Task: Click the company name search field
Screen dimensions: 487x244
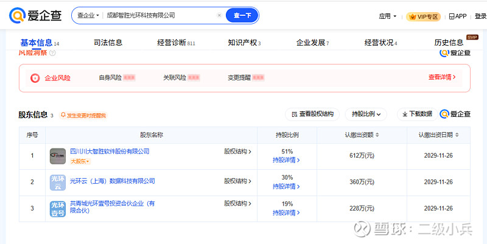Action: [160, 15]
